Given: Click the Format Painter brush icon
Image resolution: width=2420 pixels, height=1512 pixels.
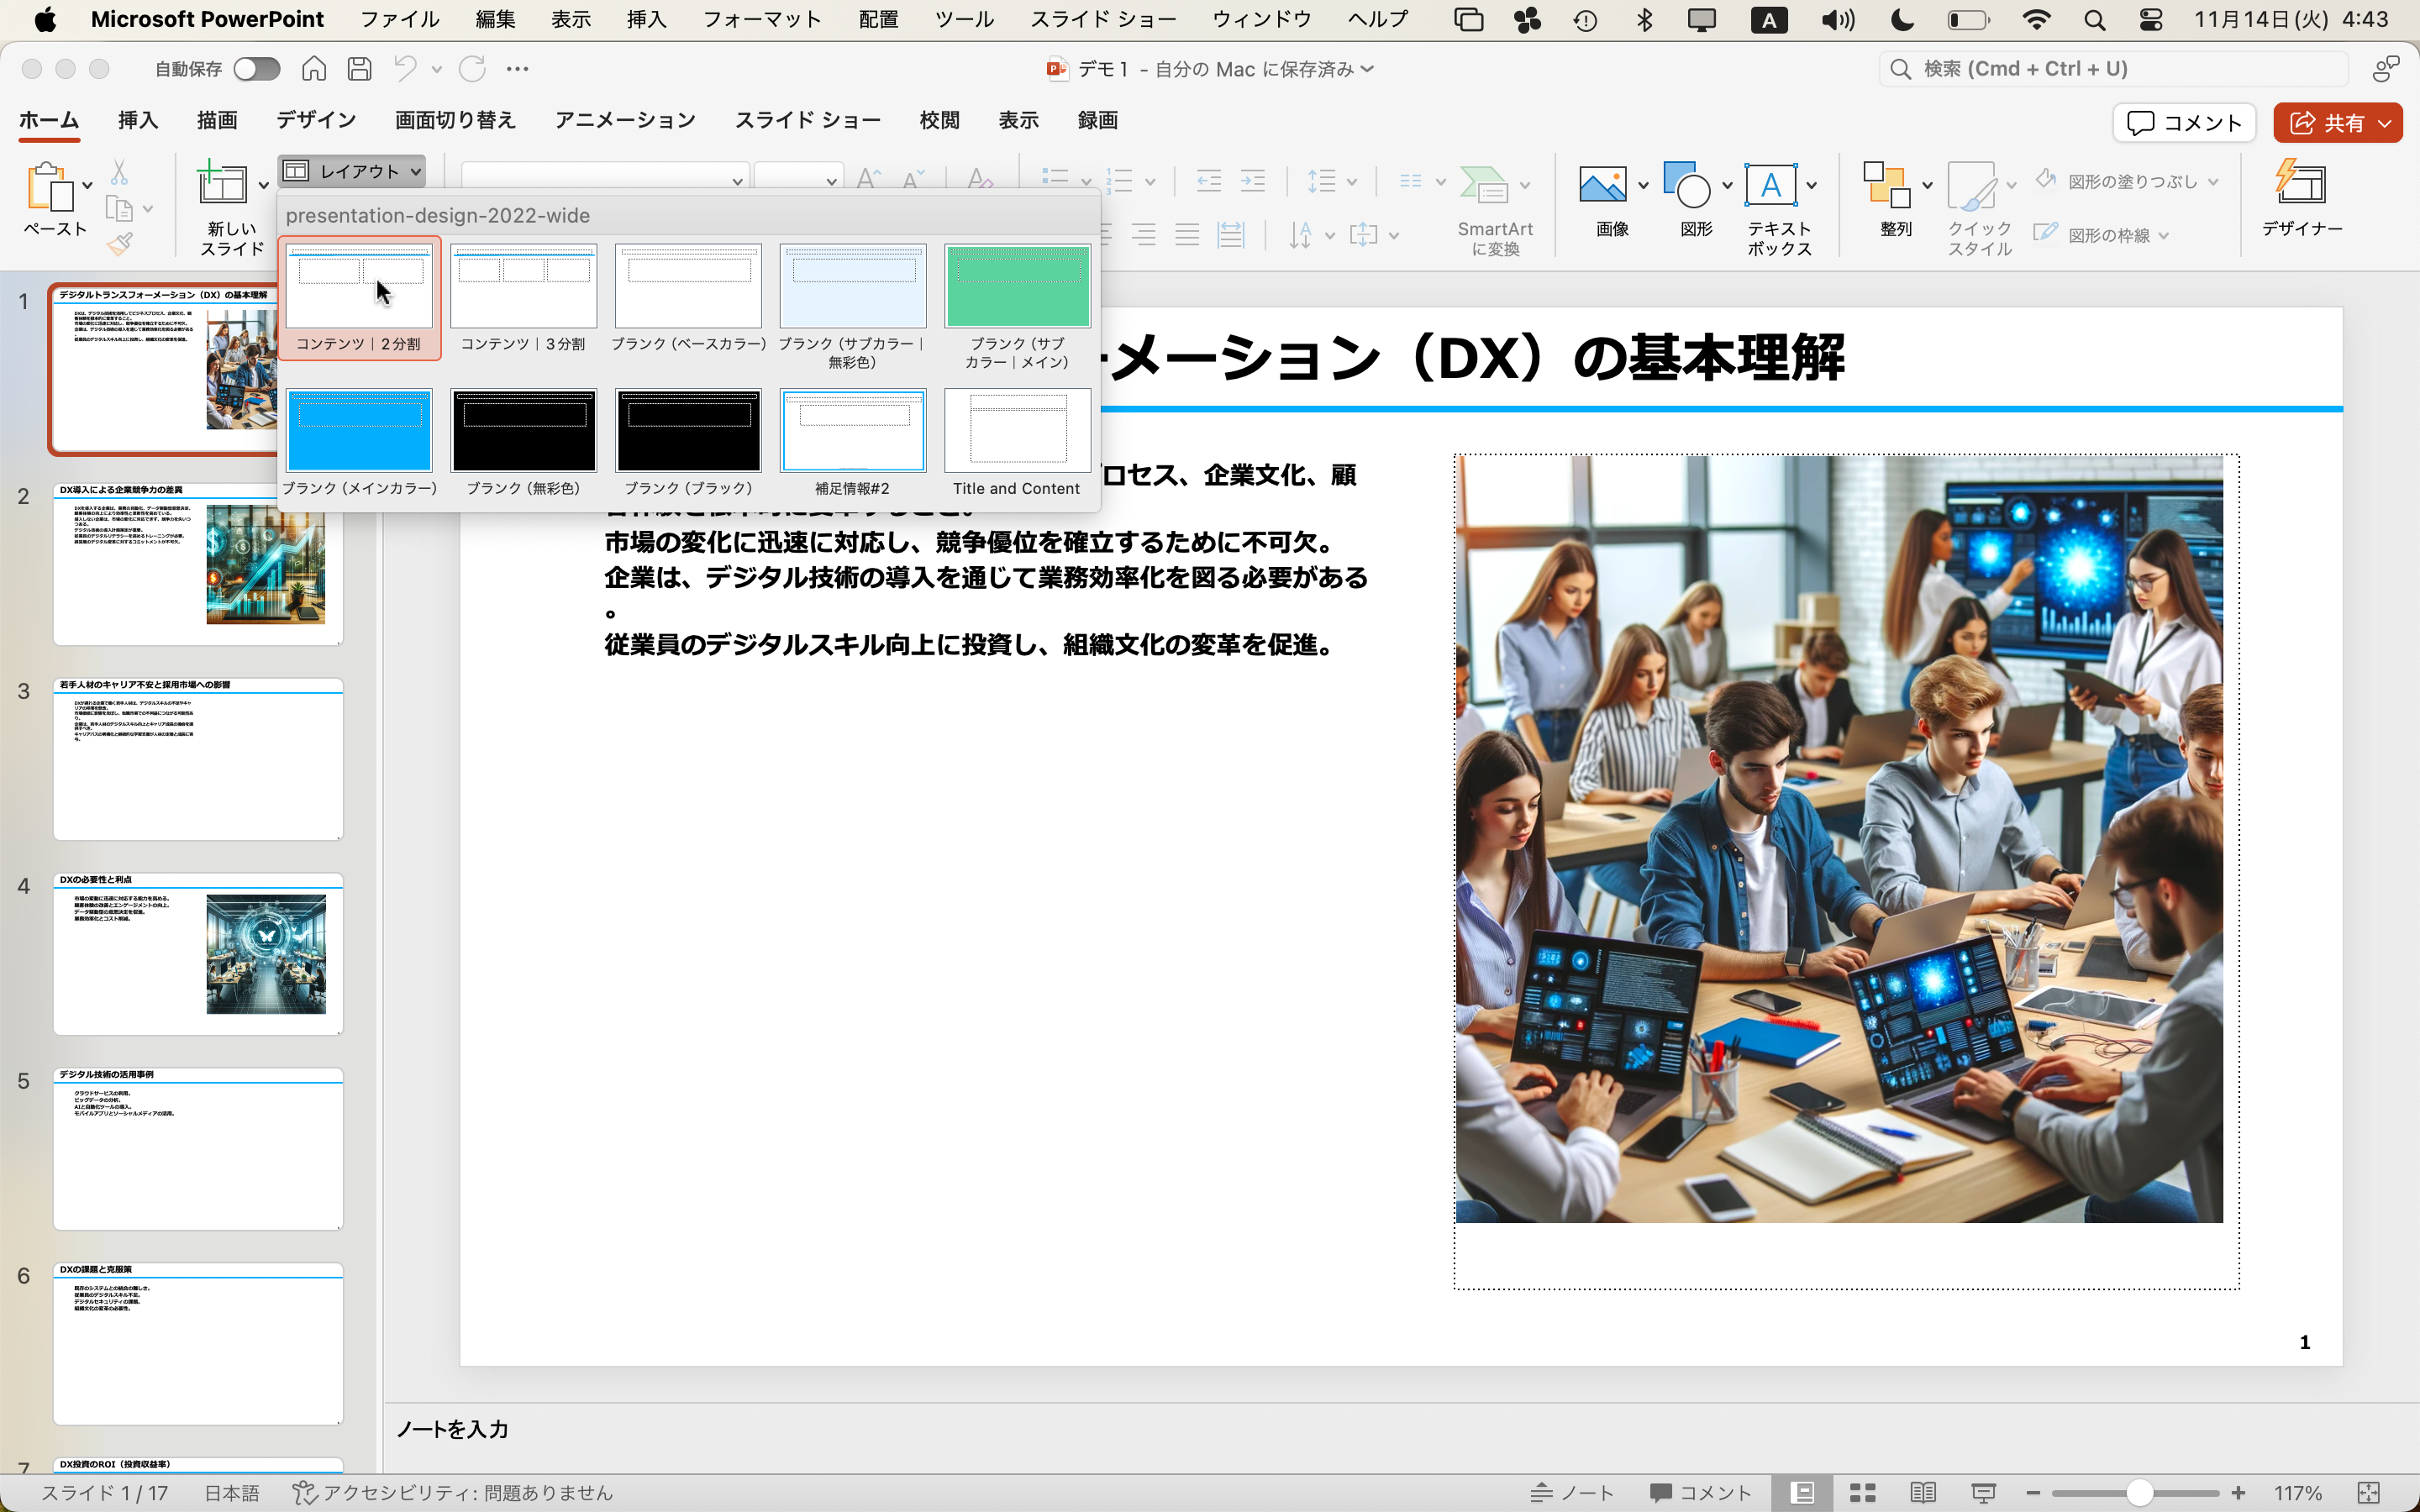Looking at the screenshot, I should (119, 244).
